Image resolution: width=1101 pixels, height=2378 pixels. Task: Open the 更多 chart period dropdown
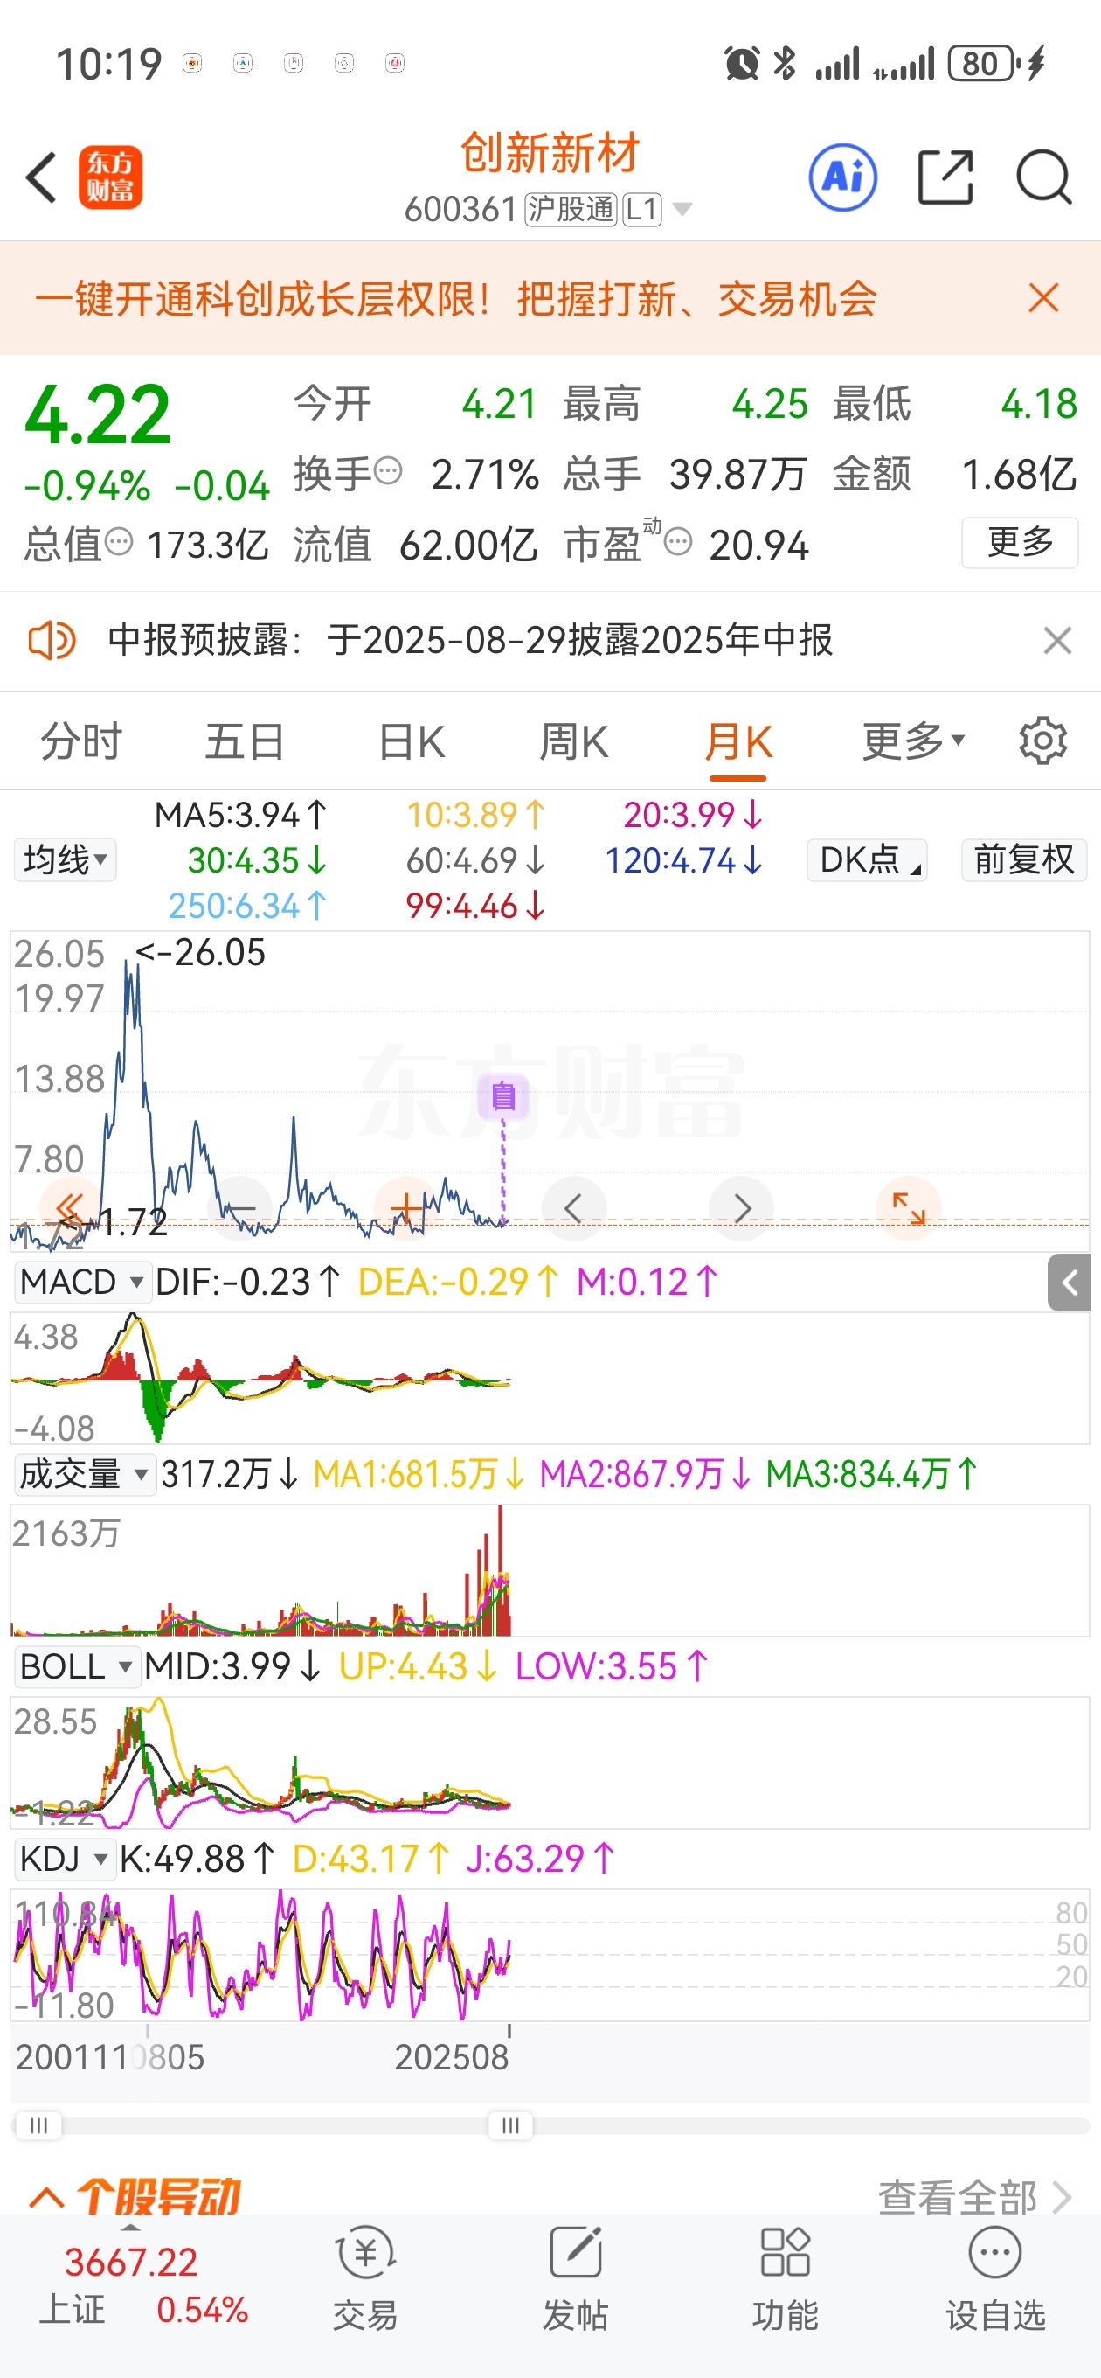914,741
